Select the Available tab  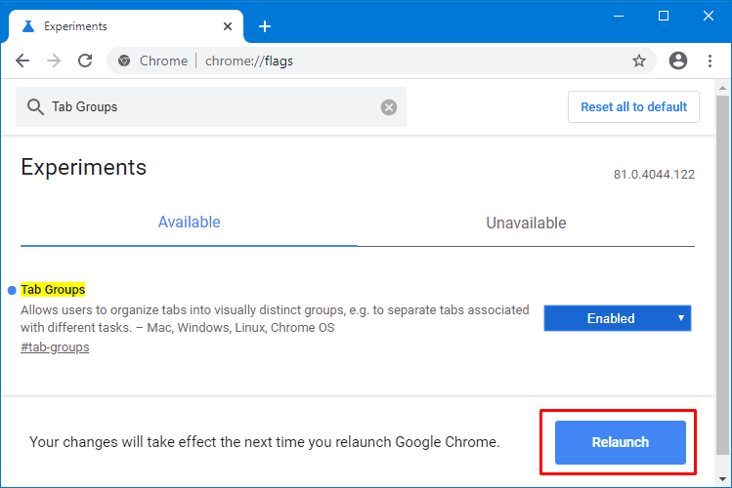pos(189,223)
